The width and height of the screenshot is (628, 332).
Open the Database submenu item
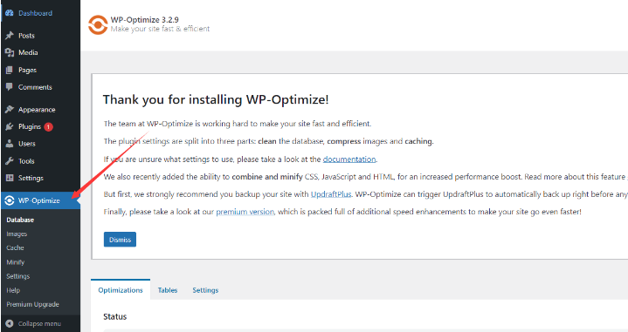pyautogui.click(x=20, y=220)
